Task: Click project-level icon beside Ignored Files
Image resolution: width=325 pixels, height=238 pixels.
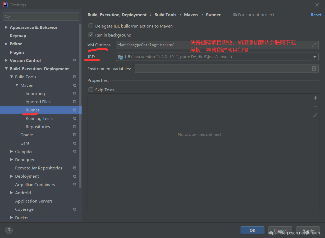Action: tap(75, 102)
